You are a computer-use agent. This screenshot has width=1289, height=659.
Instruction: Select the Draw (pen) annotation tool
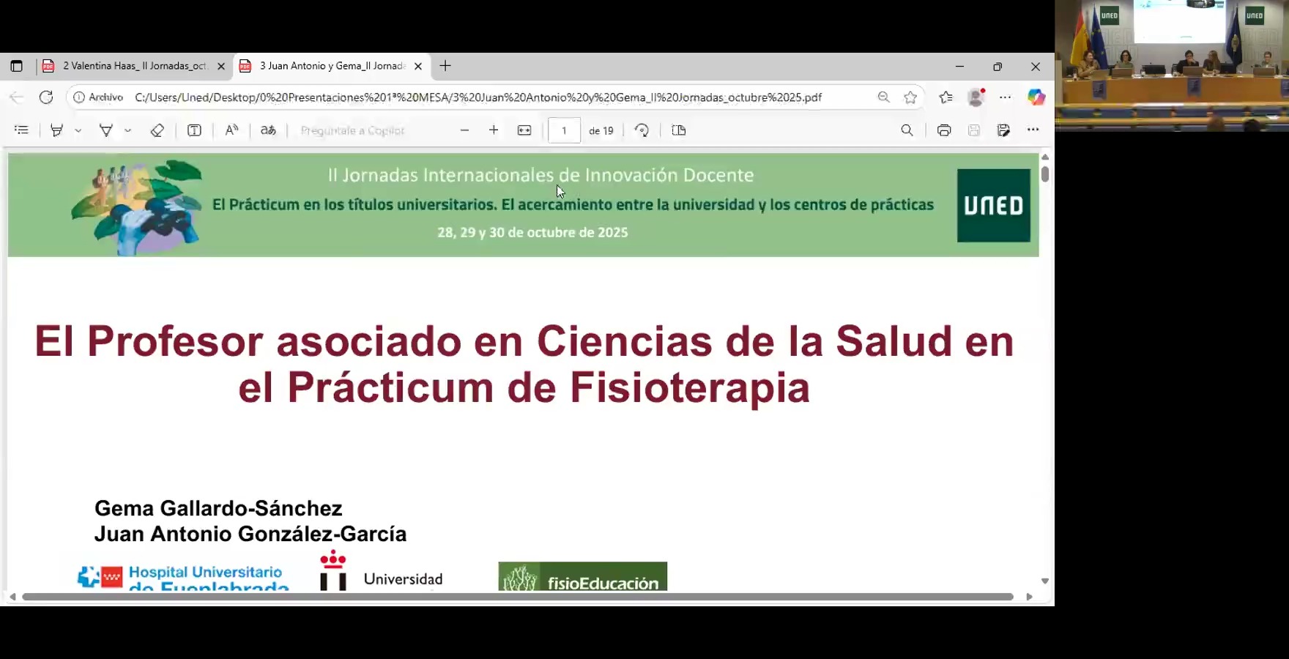[56, 130]
